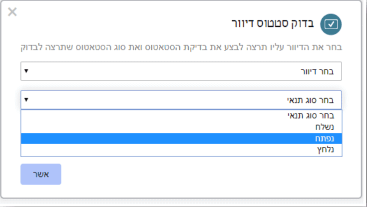Click the arrow of the condition type select
This screenshot has width=367, height=207.
click(26, 100)
